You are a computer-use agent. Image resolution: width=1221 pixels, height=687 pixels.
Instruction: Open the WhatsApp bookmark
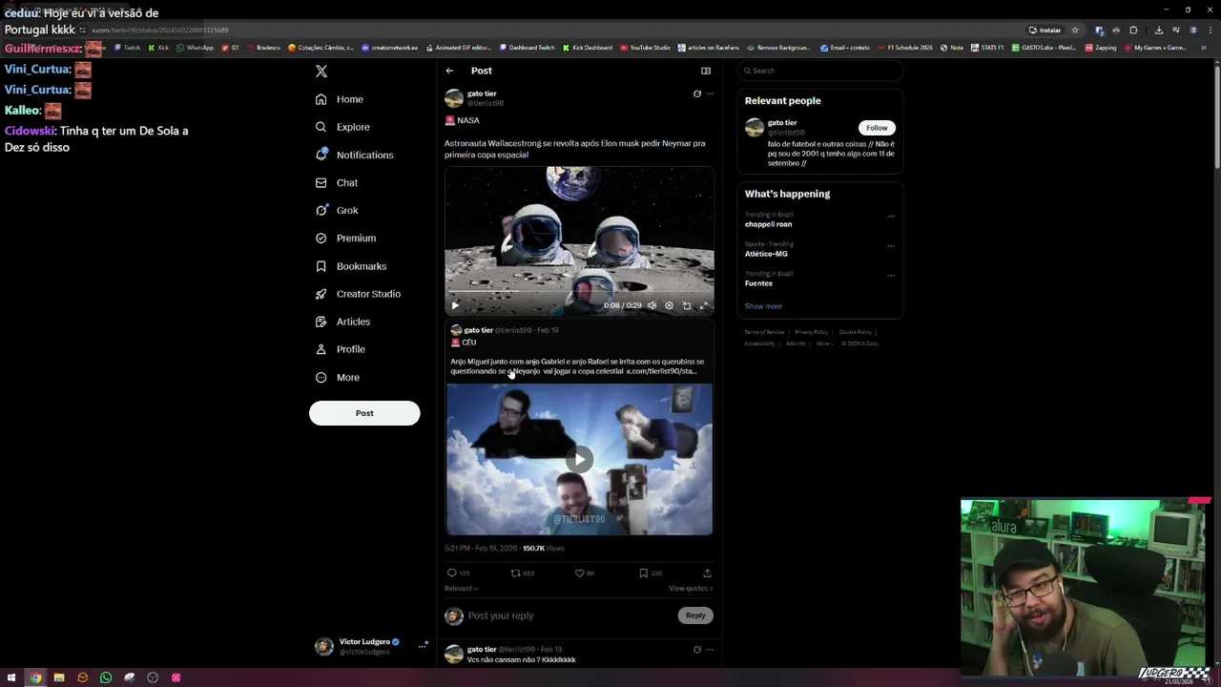pyautogui.click(x=195, y=48)
